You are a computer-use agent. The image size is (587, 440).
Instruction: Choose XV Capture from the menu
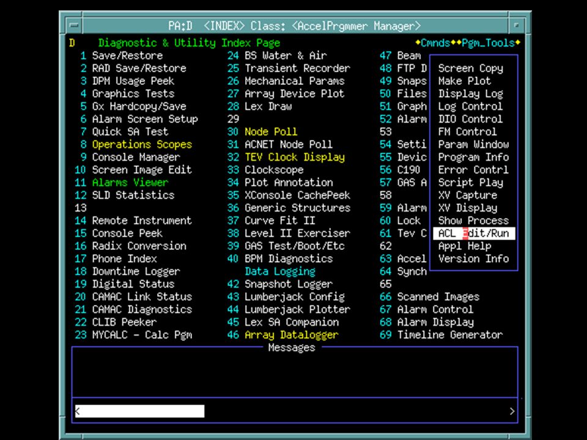click(x=468, y=196)
